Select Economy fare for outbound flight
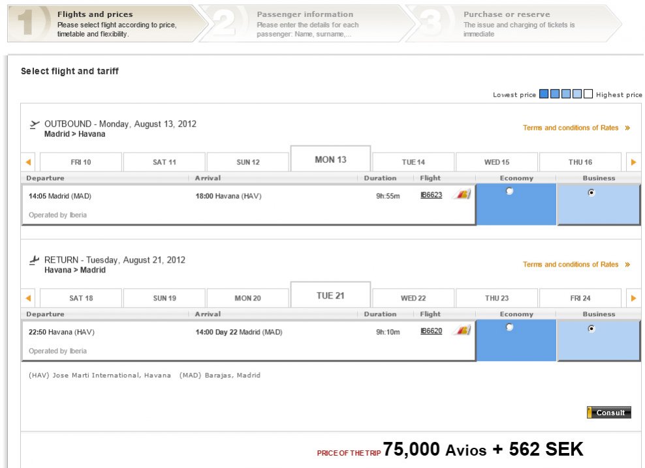This screenshot has height=468, width=645. click(x=510, y=192)
